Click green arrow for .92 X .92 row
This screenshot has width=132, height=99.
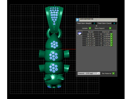[x=112, y=34]
